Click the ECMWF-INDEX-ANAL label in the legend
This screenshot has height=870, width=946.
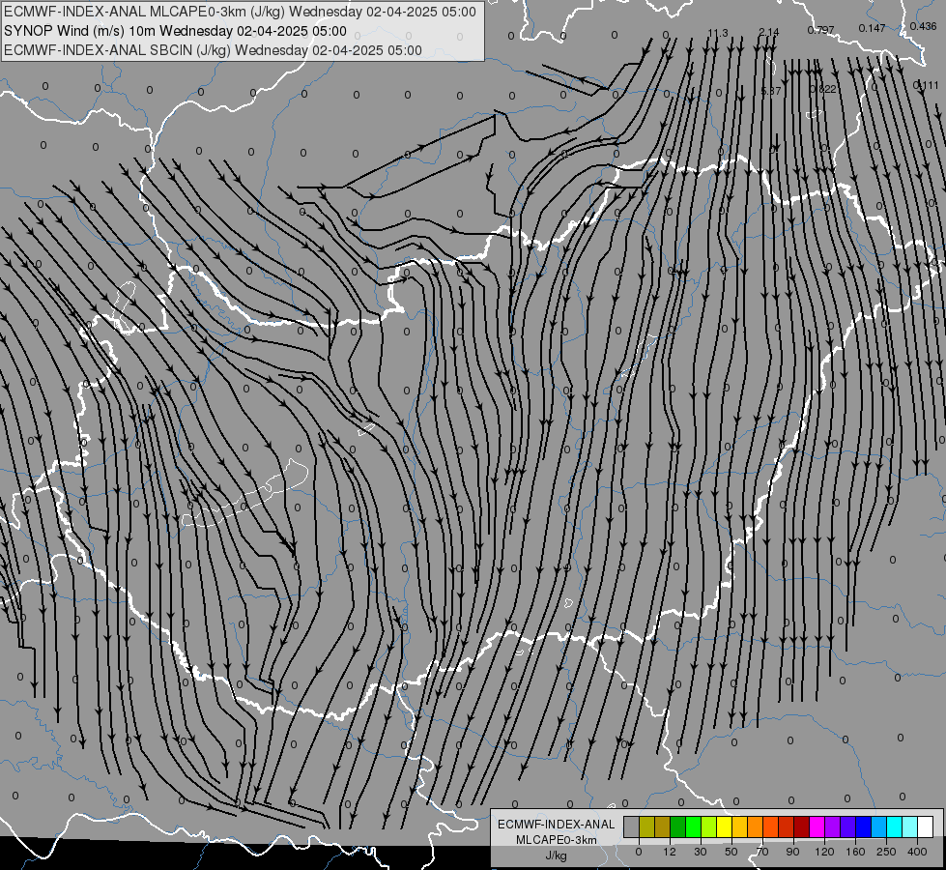pyautogui.click(x=557, y=825)
